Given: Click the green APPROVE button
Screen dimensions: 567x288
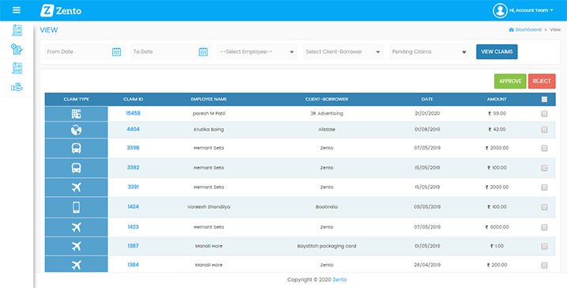Looking at the screenshot, I should click(510, 81).
